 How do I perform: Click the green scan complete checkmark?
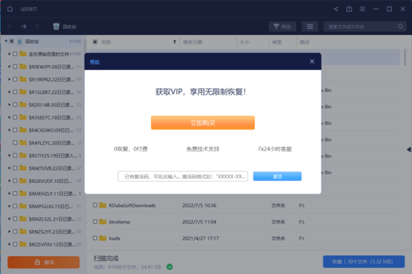pyautogui.click(x=170, y=267)
